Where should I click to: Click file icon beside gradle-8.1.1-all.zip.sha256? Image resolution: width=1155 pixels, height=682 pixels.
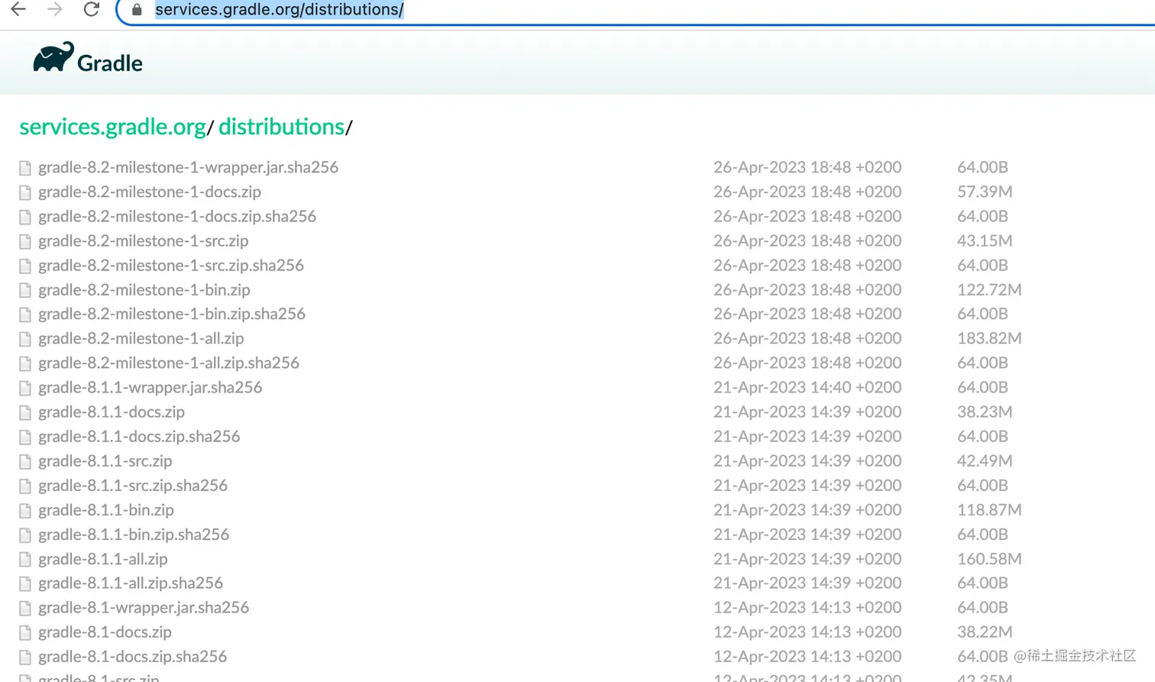(25, 583)
